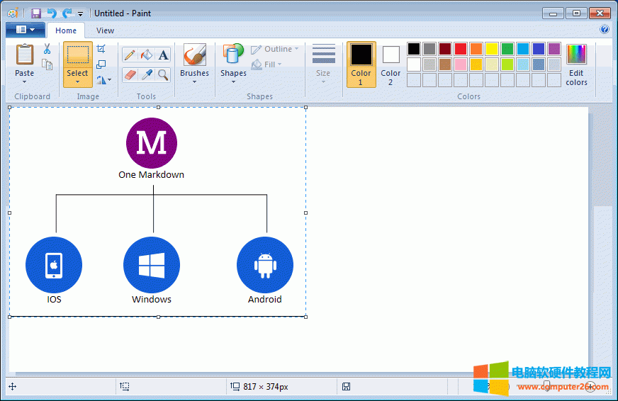Crop the image to selection
This screenshot has height=401, width=618.
tap(101, 49)
